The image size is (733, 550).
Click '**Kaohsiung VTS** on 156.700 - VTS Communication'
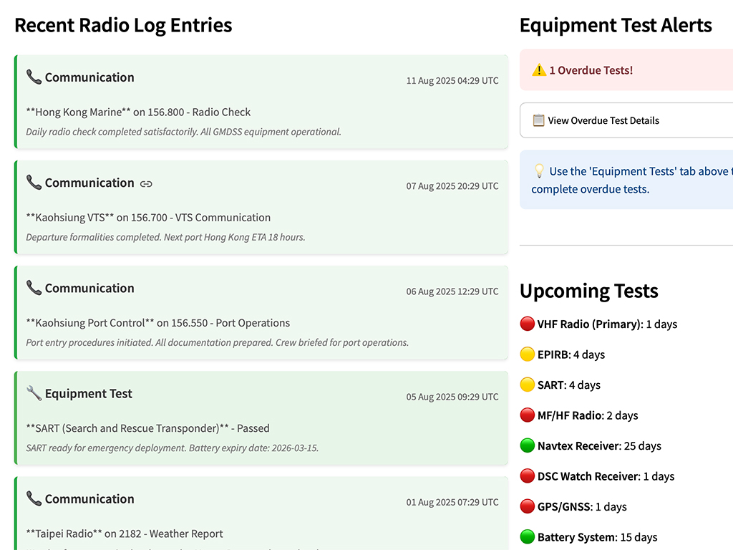(x=148, y=218)
